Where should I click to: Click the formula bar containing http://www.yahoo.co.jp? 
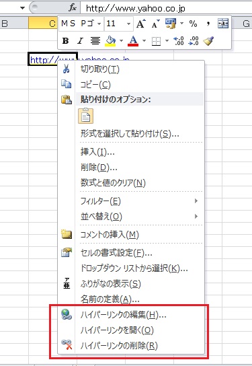tap(166, 8)
